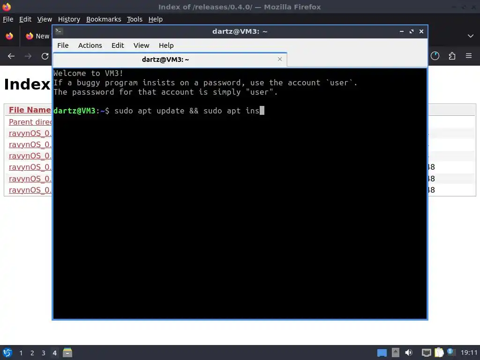Sort by File Name column header

(x=30, y=110)
